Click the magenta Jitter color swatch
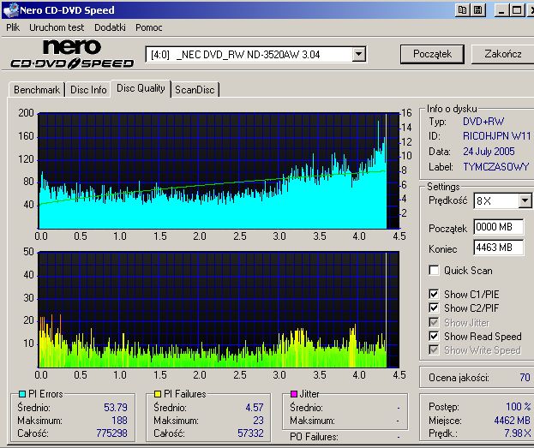The width and height of the screenshot is (534, 448). 293,394
